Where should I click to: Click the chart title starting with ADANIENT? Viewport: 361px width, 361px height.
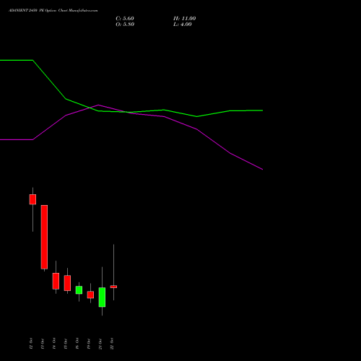coord(53,11)
